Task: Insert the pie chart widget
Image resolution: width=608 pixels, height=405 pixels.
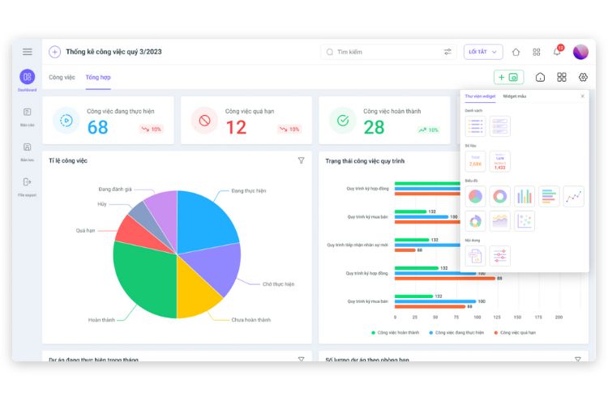Action: tap(476, 196)
